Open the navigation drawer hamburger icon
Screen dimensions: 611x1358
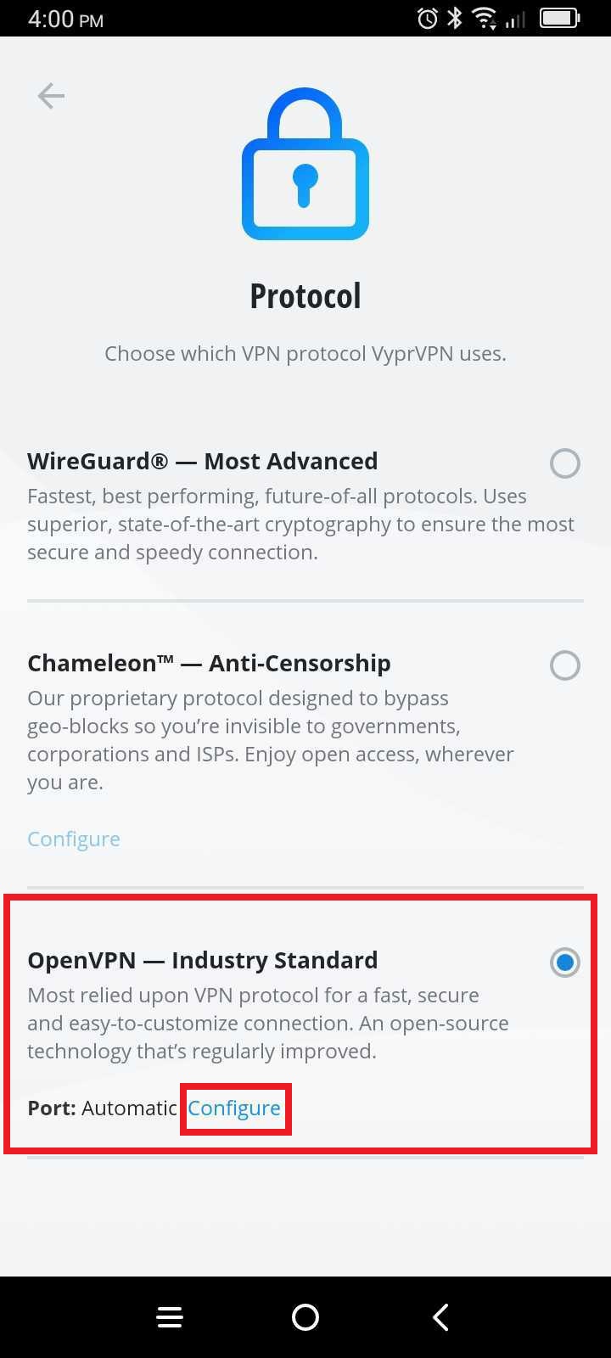click(x=170, y=1317)
